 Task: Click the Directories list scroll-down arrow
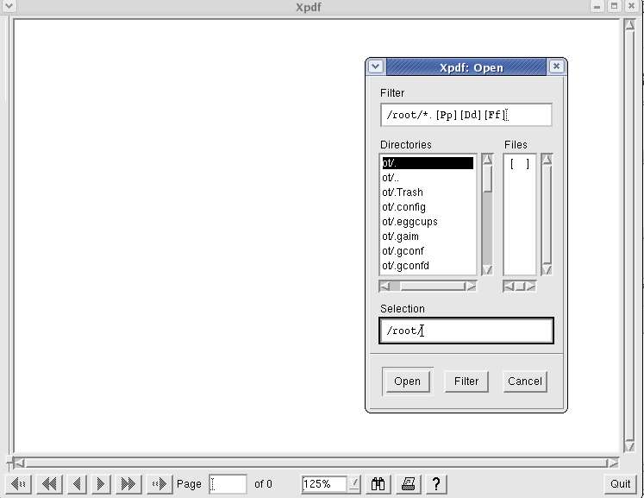pyautogui.click(x=487, y=269)
